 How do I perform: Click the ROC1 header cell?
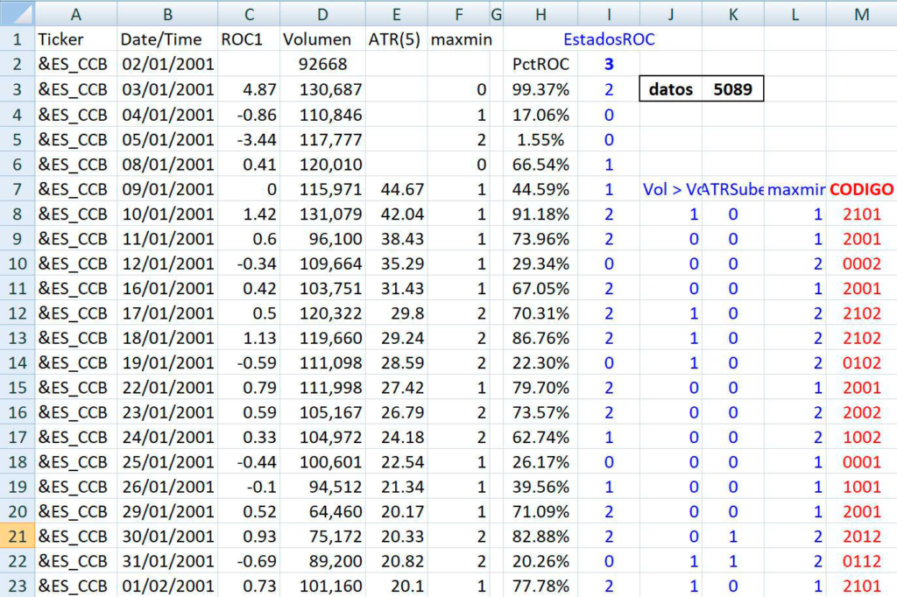tap(249, 39)
